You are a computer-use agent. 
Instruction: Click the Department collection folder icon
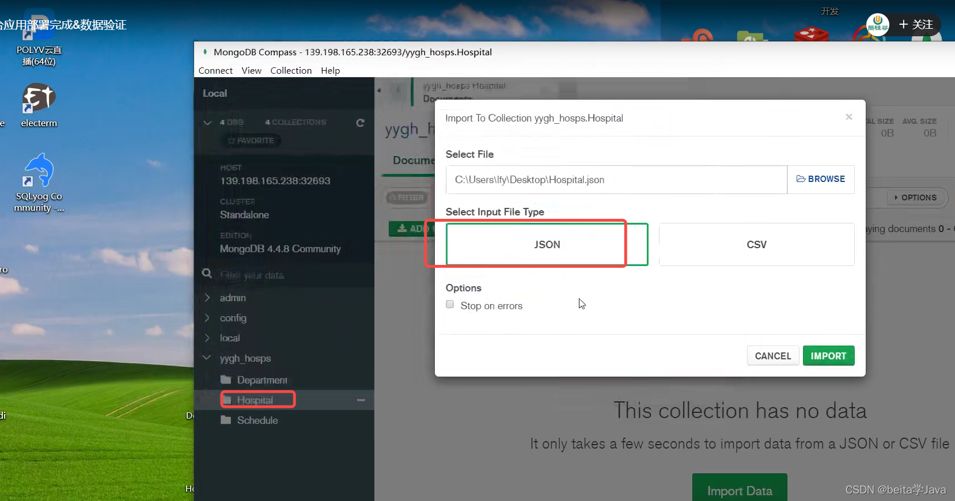226,380
